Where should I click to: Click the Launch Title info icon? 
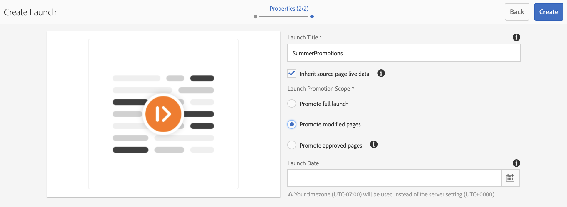516,37
